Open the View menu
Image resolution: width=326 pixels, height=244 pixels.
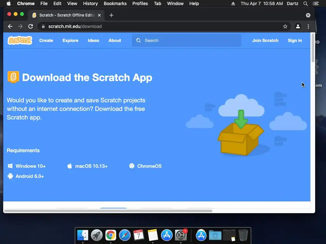coord(72,3)
